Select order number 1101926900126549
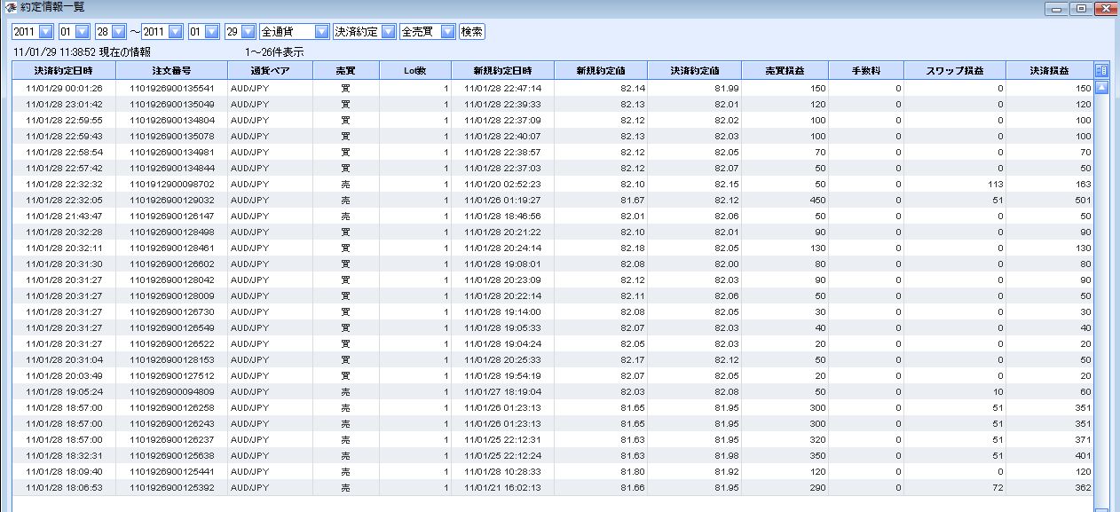 [171, 327]
